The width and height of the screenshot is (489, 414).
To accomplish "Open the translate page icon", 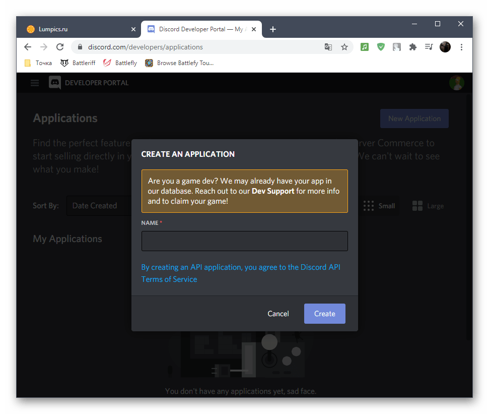I will point(328,47).
